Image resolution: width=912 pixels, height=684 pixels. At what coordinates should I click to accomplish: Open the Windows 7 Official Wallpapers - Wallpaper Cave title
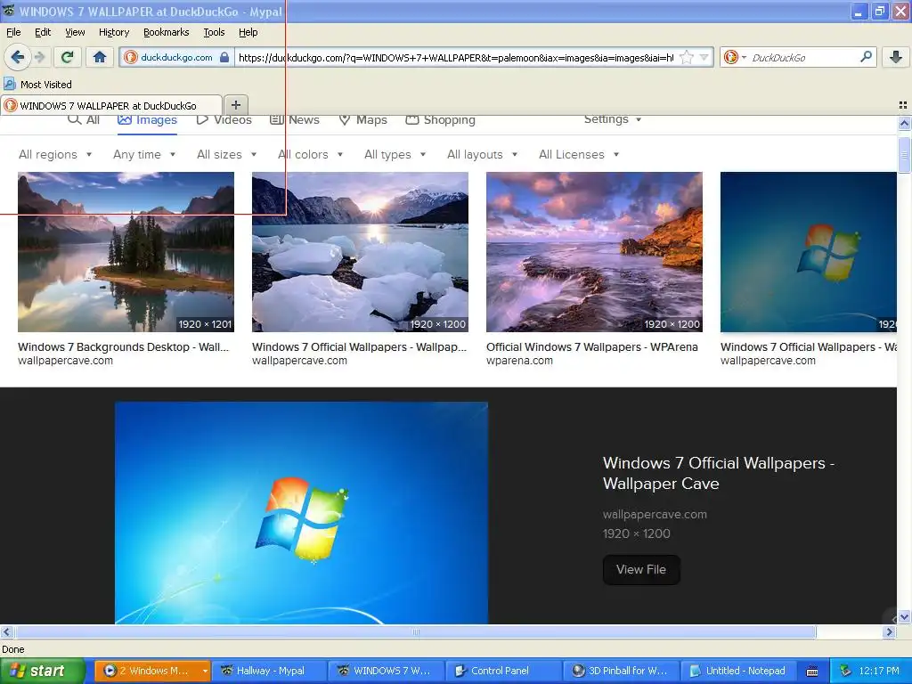(719, 473)
